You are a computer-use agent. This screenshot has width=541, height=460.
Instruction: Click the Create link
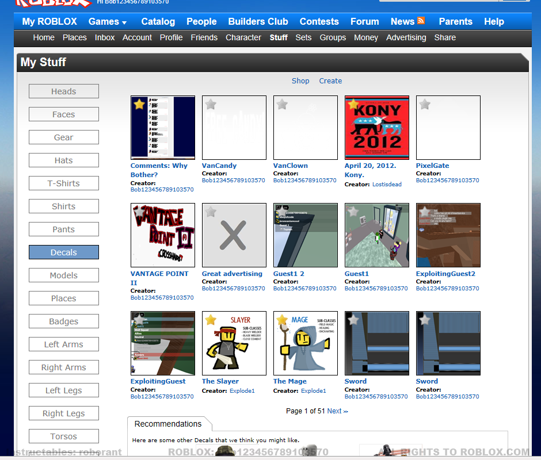[x=330, y=80]
